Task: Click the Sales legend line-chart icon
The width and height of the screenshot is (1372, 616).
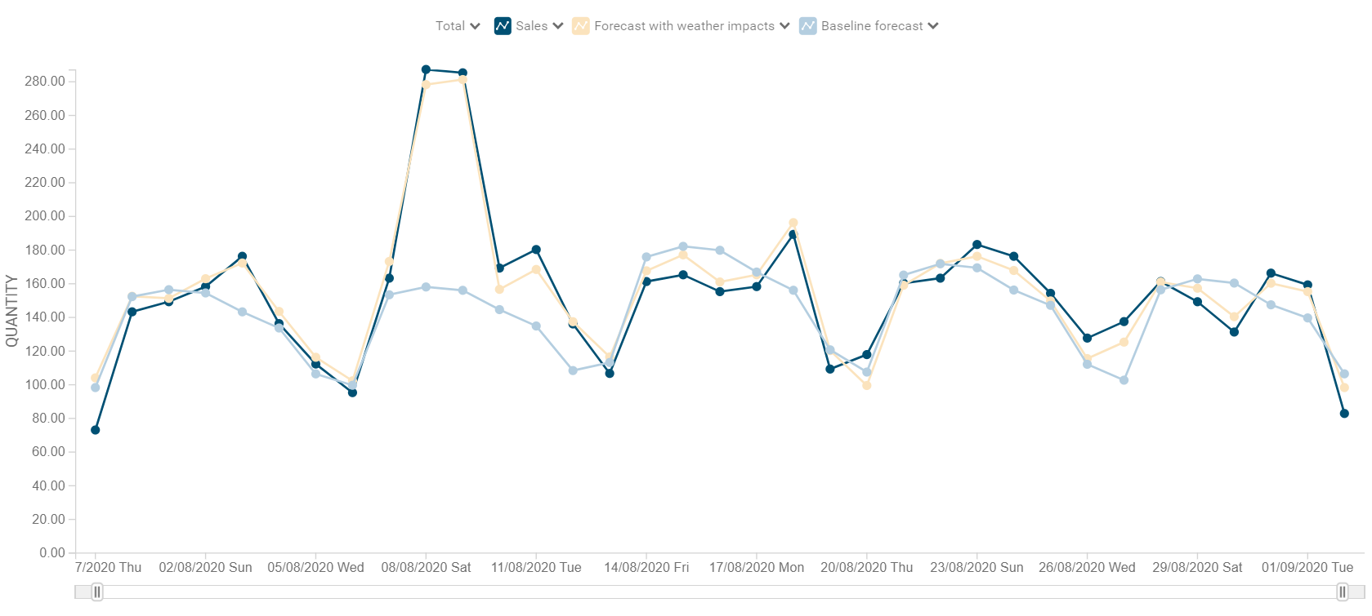Action: click(x=504, y=25)
